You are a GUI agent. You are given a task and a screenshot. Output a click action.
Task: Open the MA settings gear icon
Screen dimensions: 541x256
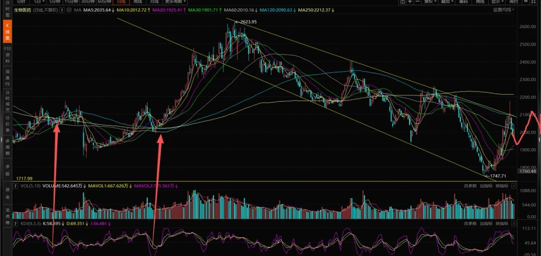pos(69,10)
